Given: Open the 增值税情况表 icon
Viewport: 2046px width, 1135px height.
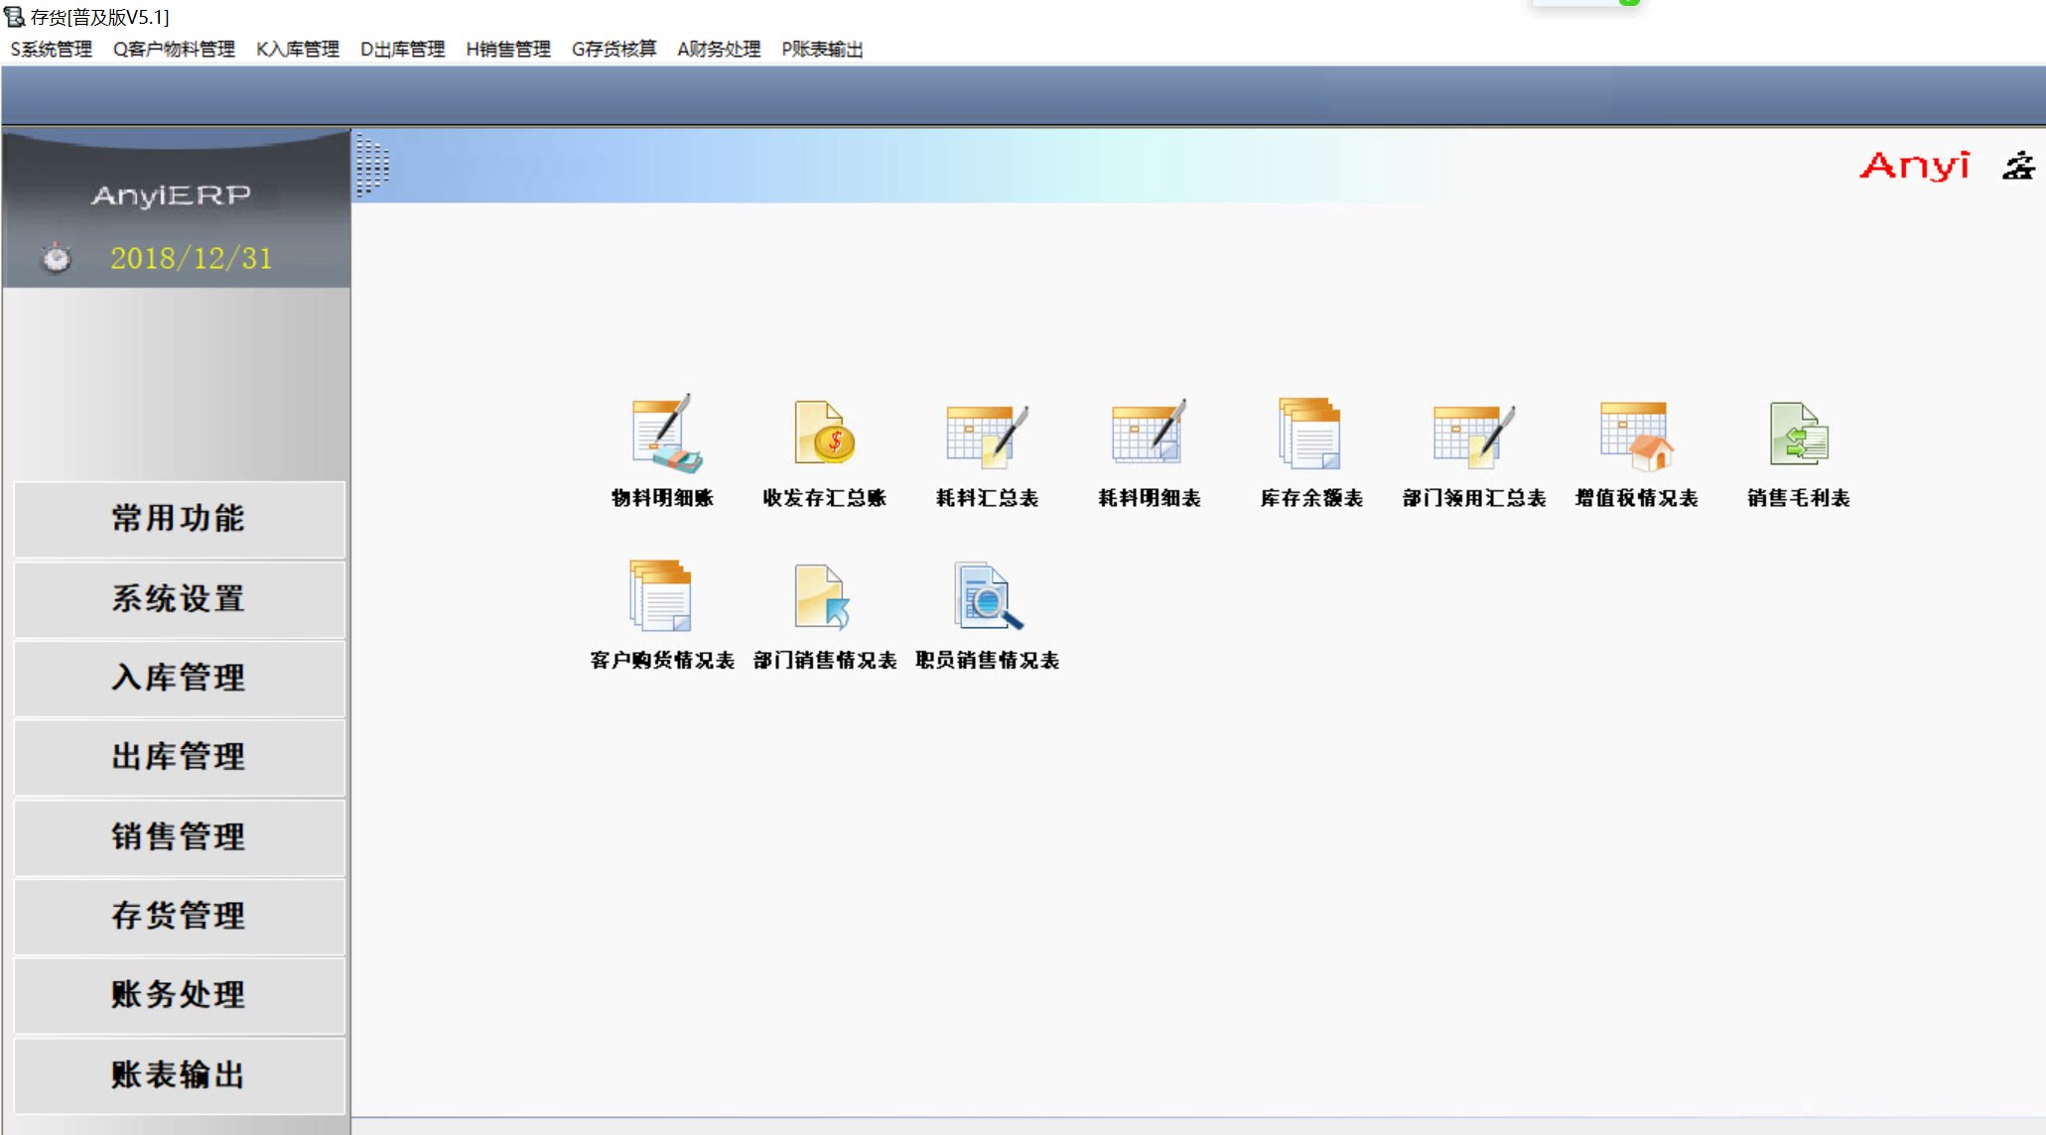Looking at the screenshot, I should point(1636,435).
